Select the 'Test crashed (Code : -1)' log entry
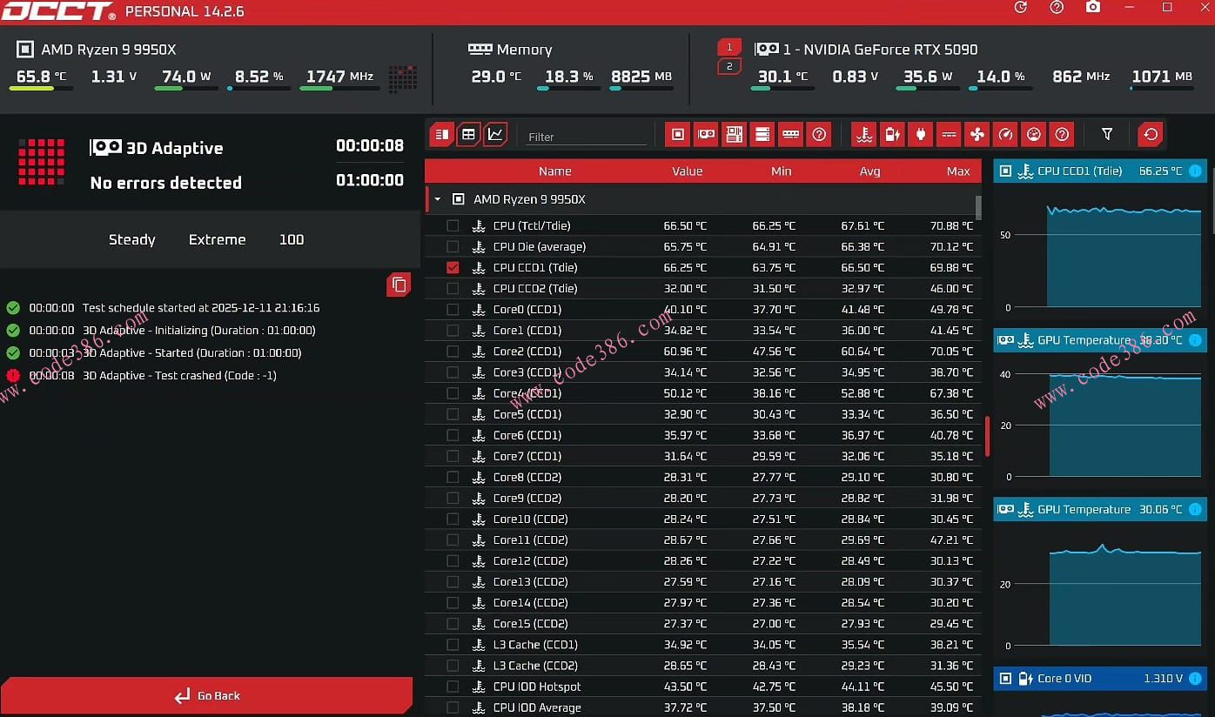Viewport: 1215px width, 717px height. pos(179,376)
